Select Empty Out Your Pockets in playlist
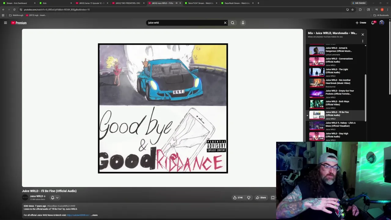 click(x=335, y=94)
